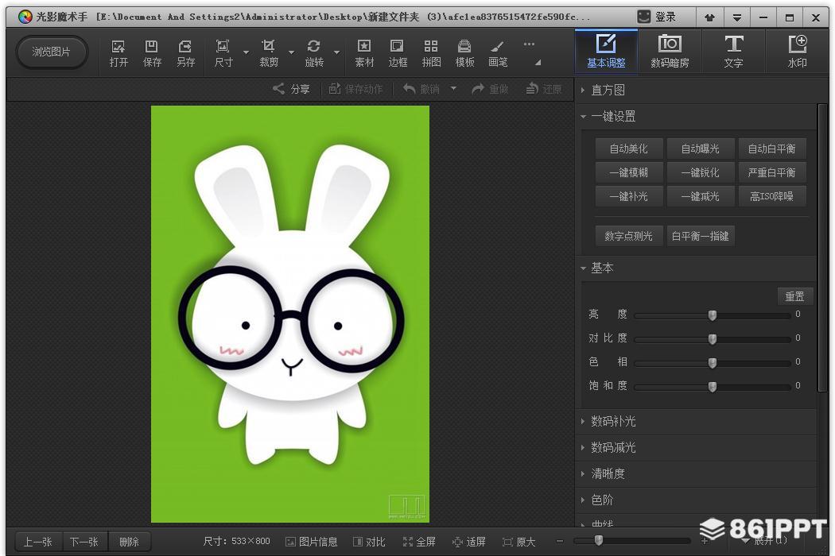Click the Save As (另存) icon
835x556 pixels.
pos(185,47)
